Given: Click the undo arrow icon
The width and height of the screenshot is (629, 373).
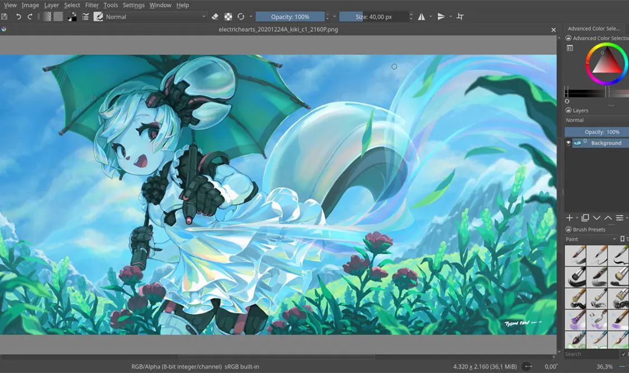Looking at the screenshot, I should [x=18, y=17].
